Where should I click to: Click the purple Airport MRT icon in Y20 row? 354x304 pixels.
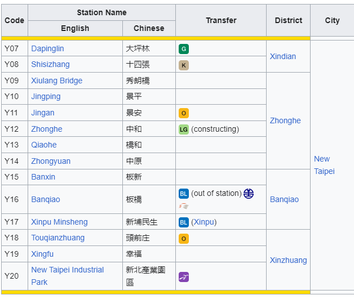pyautogui.click(x=183, y=277)
